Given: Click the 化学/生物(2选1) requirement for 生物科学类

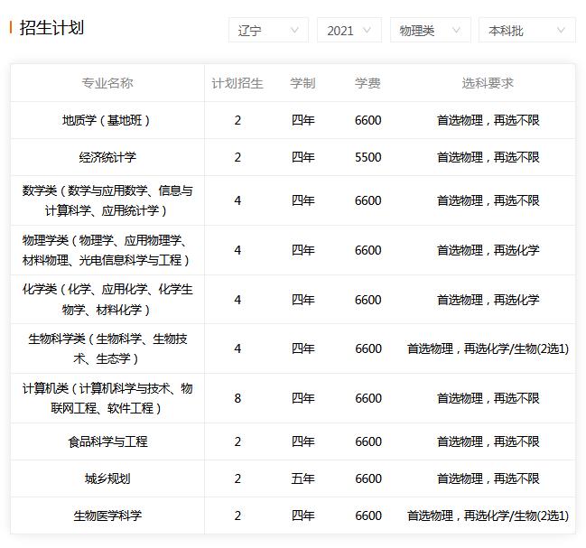Looking at the screenshot, I should pyautogui.click(x=488, y=348).
